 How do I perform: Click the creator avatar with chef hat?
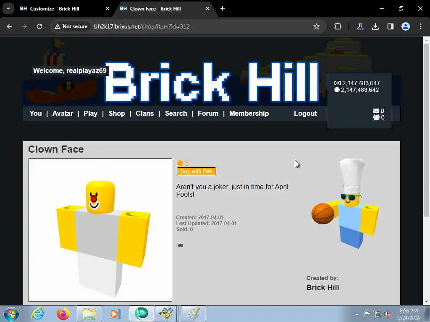tap(346, 204)
